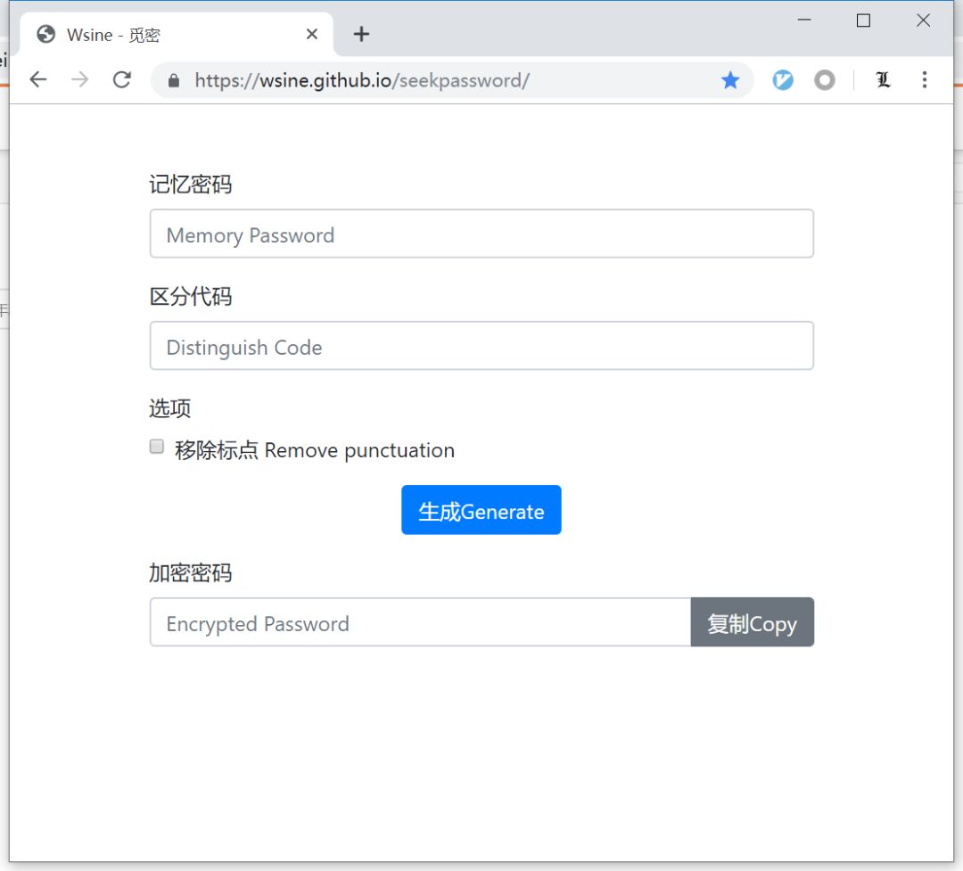Click the 复制Copy button
This screenshot has width=963, height=871.
point(752,622)
